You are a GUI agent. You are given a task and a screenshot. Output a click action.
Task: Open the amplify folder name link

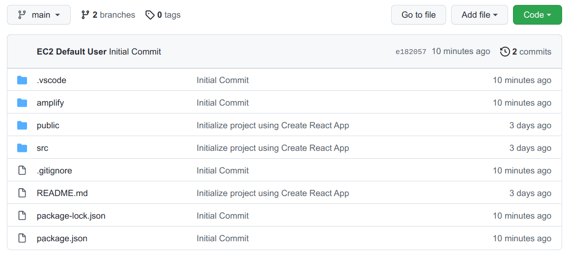[x=50, y=103]
